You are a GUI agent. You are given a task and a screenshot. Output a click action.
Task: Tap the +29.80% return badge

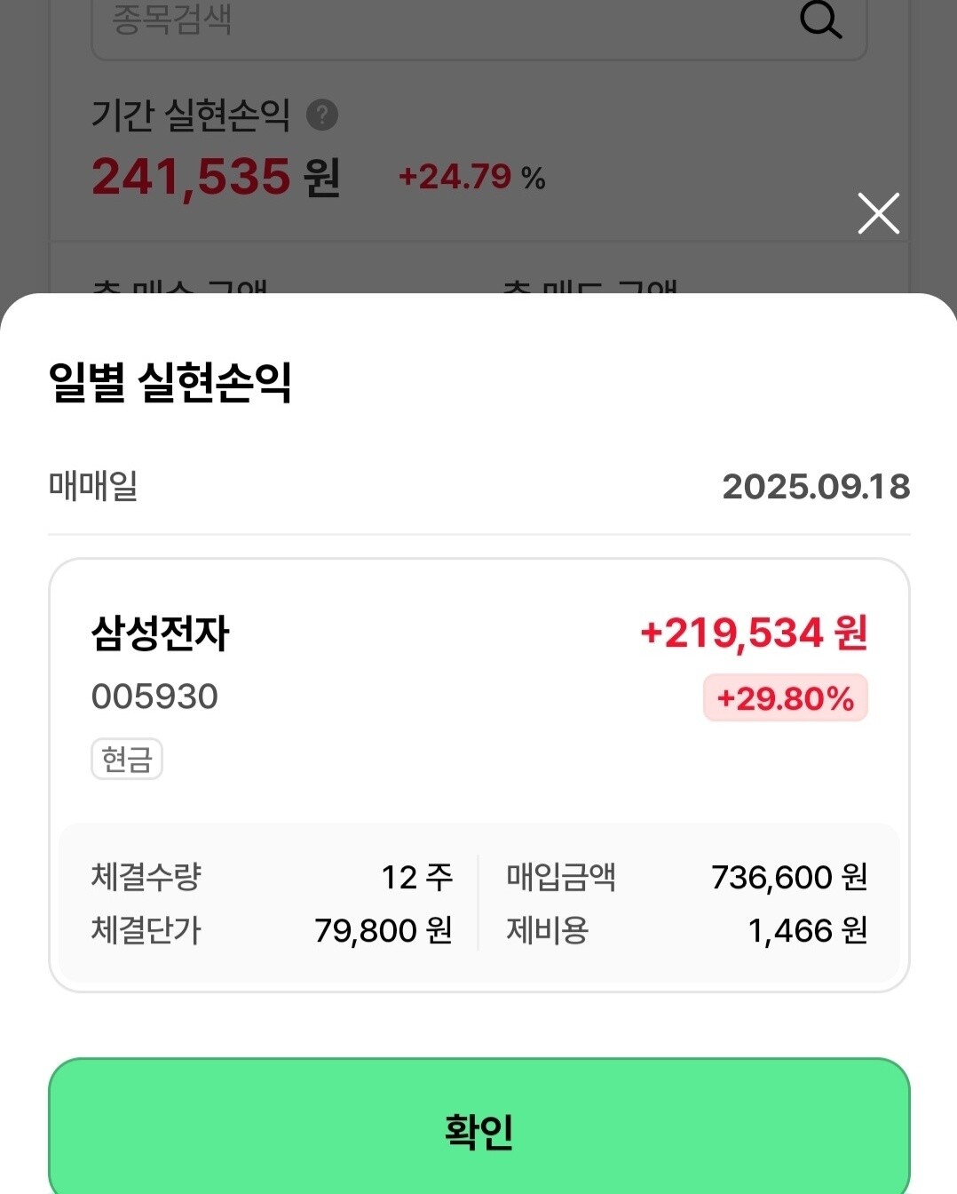[x=786, y=698]
